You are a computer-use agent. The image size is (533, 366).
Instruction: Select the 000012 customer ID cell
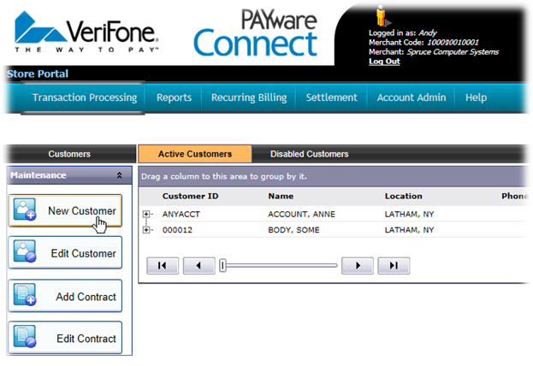pyautogui.click(x=177, y=230)
